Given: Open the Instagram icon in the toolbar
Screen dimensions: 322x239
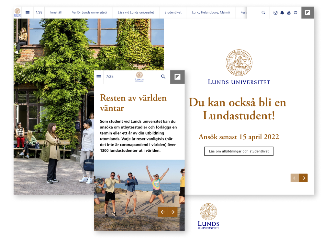Looking at the screenshot, I should click(275, 13).
